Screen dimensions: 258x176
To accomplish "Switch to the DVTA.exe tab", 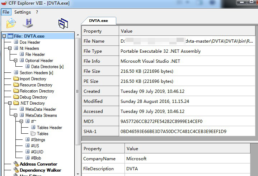I will coord(98,21).
